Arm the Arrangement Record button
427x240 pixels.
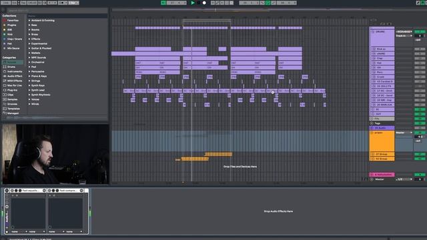[x=204, y=3]
